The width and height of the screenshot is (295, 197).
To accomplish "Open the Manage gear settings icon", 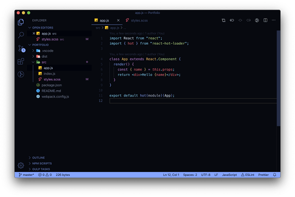I will click(x=21, y=165).
